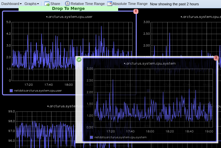Click the cpu.user graph plot area
Screen dimensions: 221x148
tap(72, 51)
